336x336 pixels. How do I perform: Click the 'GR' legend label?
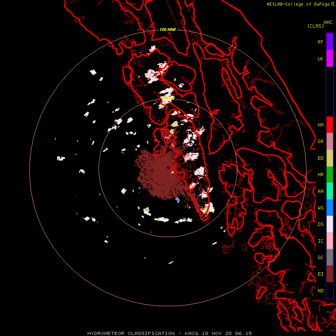tap(321, 141)
